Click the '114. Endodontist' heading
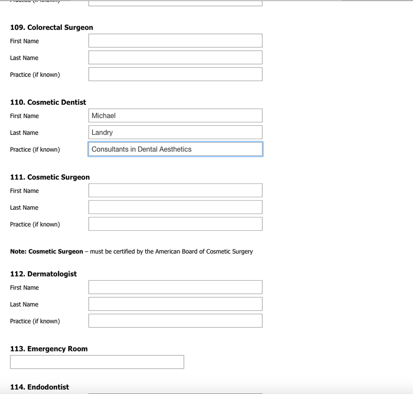Image resolution: width=413 pixels, height=394 pixels. pyautogui.click(x=40, y=387)
